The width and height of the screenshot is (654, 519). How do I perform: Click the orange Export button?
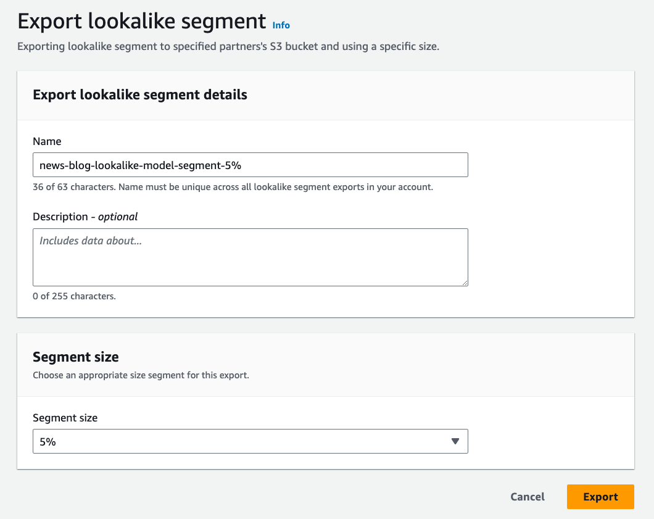point(600,497)
